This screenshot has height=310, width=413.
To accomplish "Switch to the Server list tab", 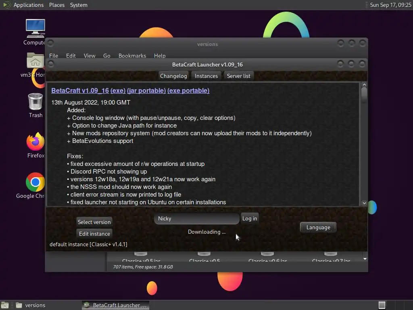I will click(x=239, y=76).
